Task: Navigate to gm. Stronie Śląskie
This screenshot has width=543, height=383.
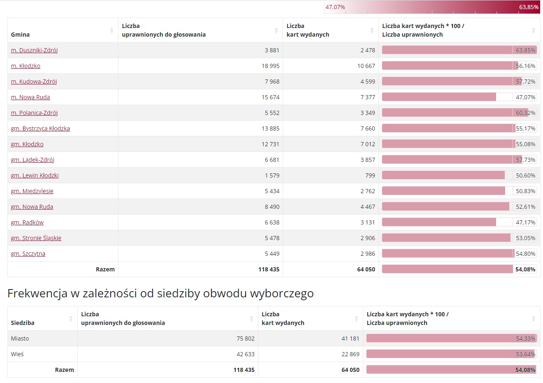Action: 36,238
